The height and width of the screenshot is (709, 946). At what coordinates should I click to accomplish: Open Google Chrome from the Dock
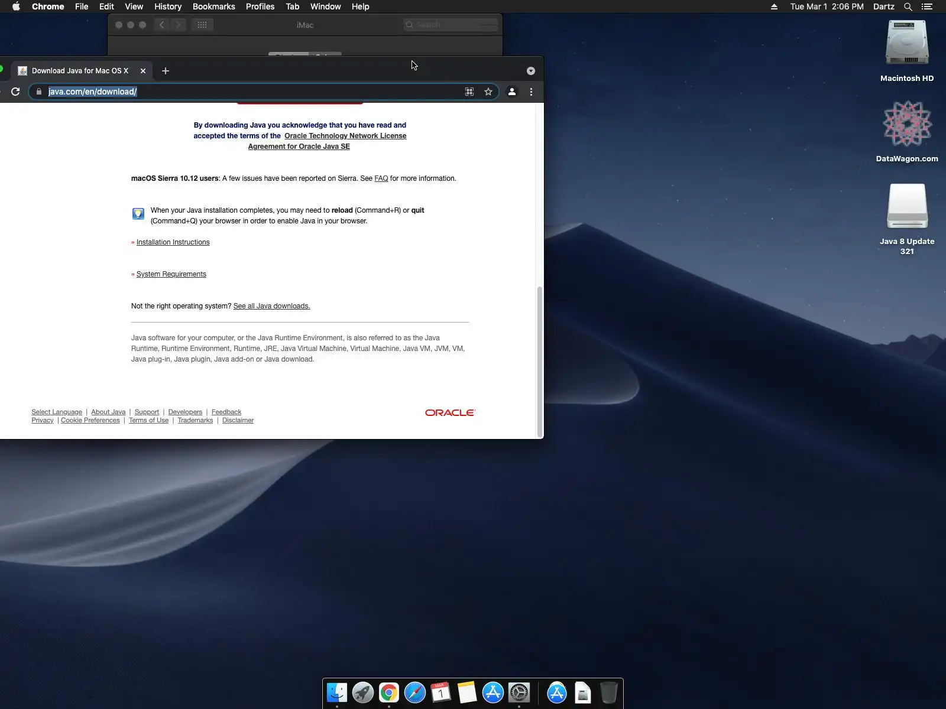[x=389, y=692]
